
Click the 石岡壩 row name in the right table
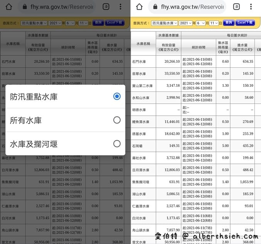pyautogui.click(x=137, y=146)
